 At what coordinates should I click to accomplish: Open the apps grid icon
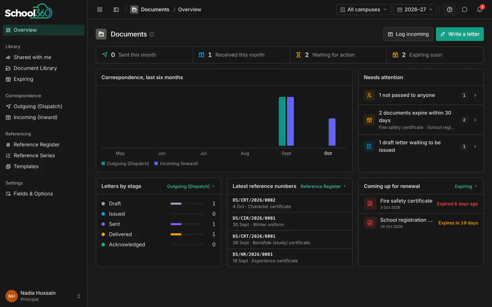click(x=100, y=10)
